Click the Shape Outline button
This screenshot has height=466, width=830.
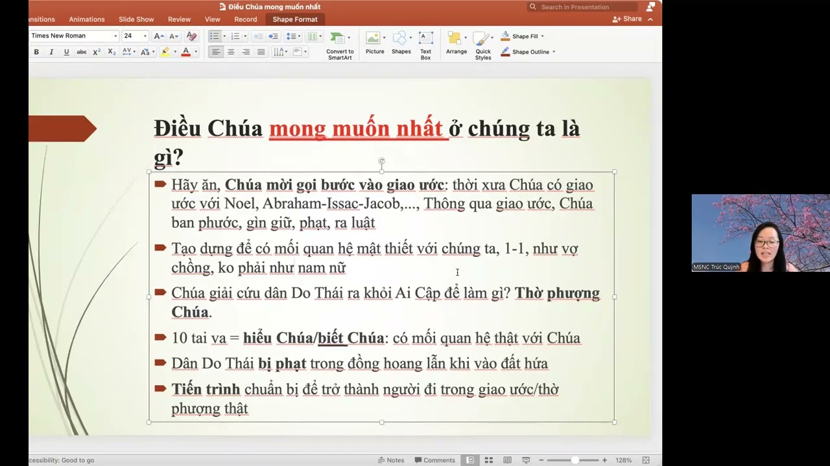pos(525,52)
